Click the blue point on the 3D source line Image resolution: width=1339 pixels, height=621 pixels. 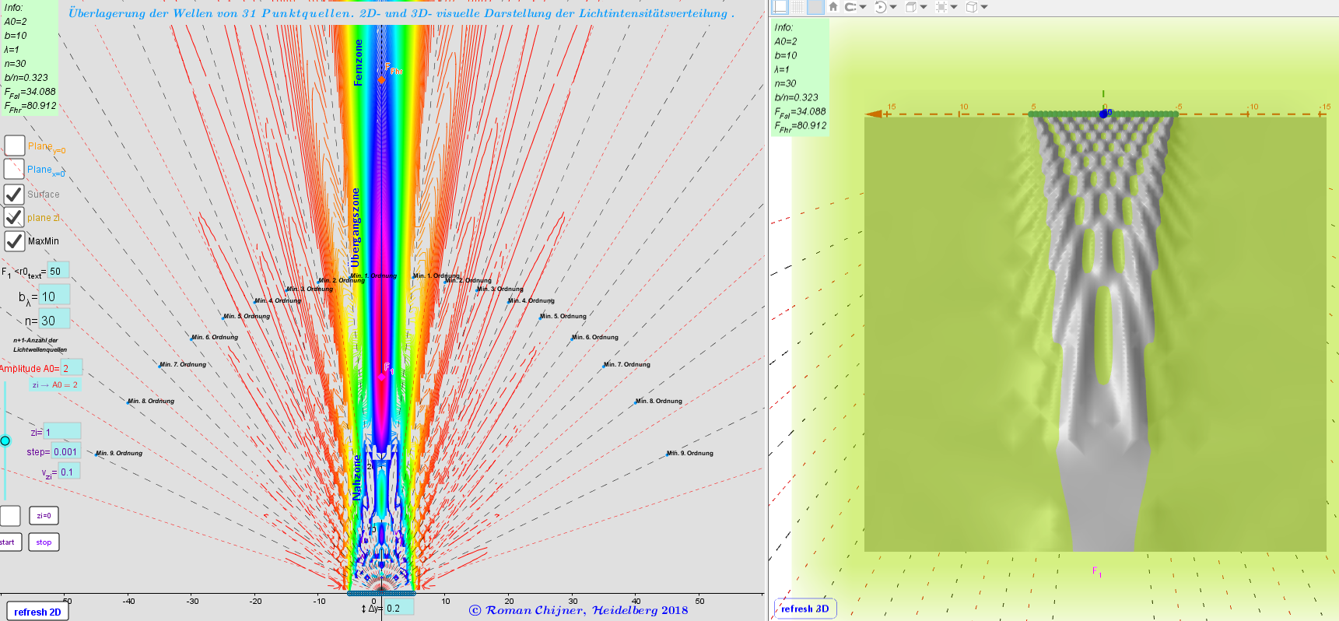1102,114
